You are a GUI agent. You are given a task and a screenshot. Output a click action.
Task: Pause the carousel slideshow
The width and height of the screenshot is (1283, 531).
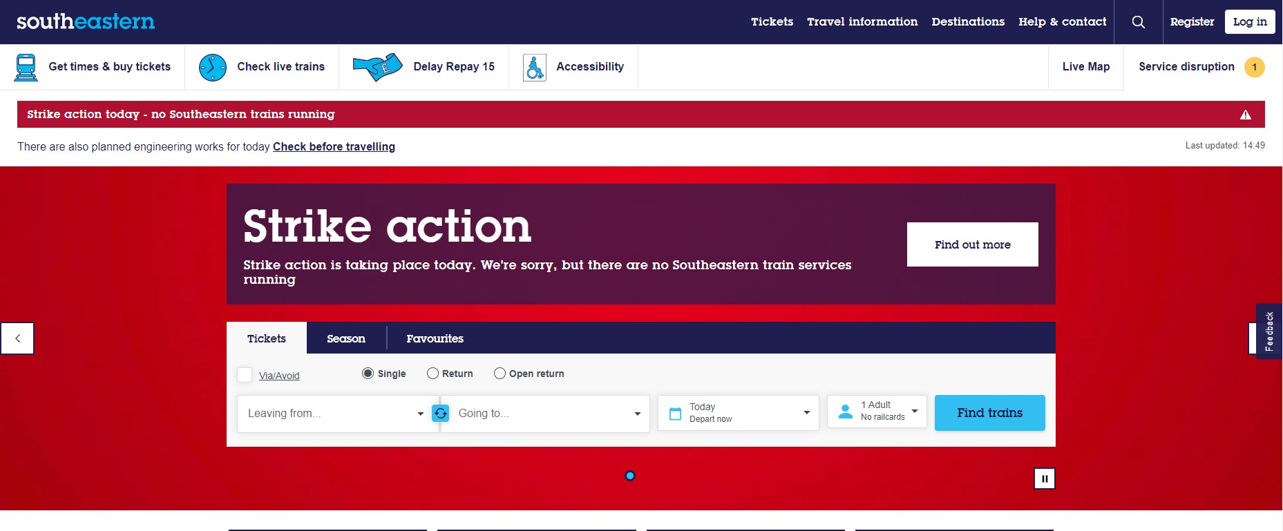(x=1045, y=479)
